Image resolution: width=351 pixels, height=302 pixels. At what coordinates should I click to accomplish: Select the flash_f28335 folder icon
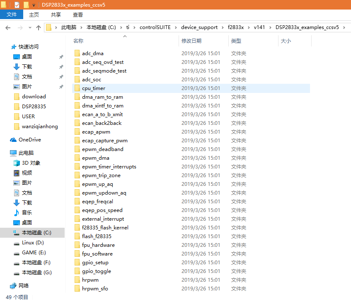coord(77,236)
